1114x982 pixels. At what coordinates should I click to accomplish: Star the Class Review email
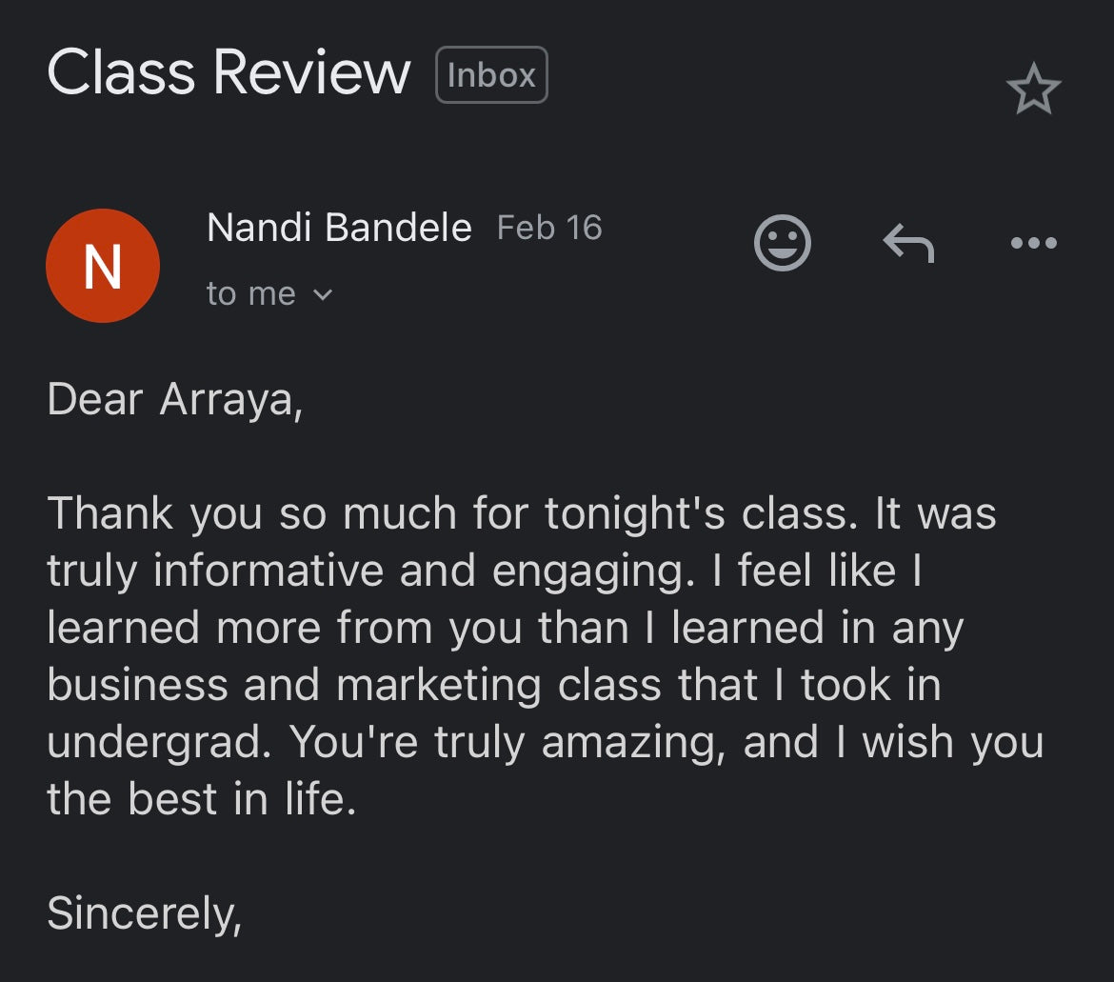(x=1033, y=91)
